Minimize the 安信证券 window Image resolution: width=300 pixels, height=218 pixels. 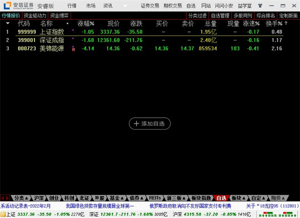pyautogui.click(x=271, y=5)
